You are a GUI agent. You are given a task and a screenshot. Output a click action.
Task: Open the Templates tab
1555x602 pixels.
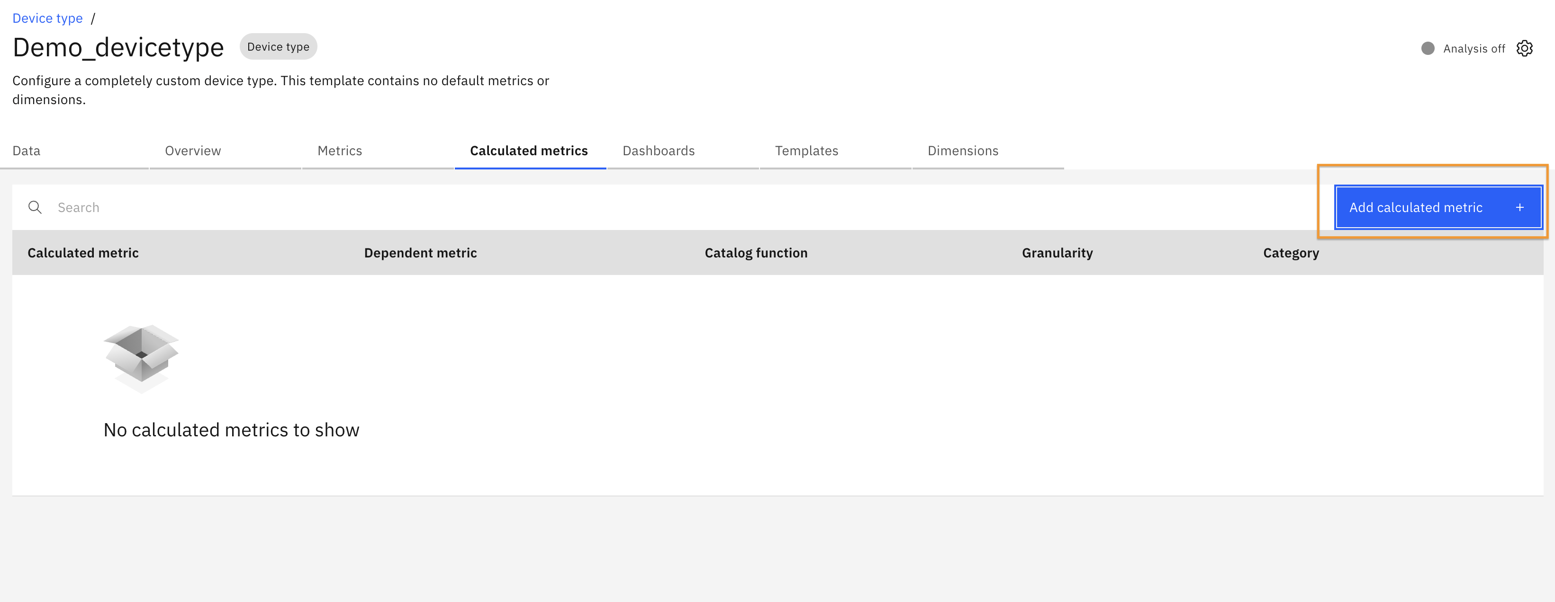[x=835, y=151]
